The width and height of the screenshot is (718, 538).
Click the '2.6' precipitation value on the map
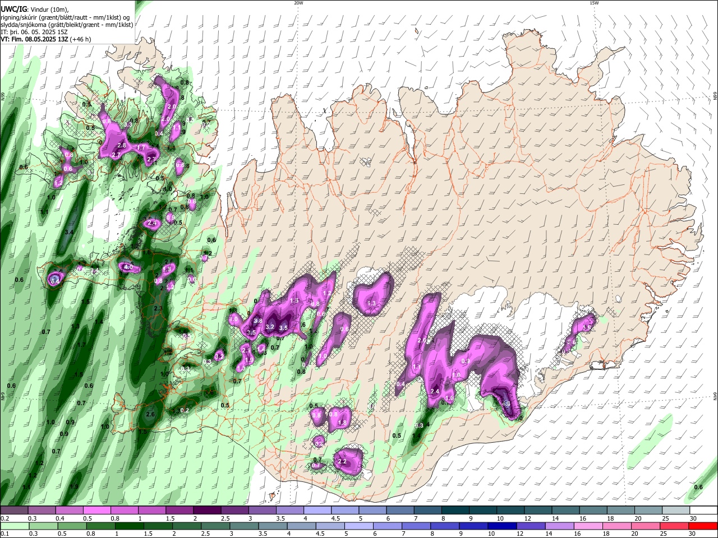pos(150,414)
